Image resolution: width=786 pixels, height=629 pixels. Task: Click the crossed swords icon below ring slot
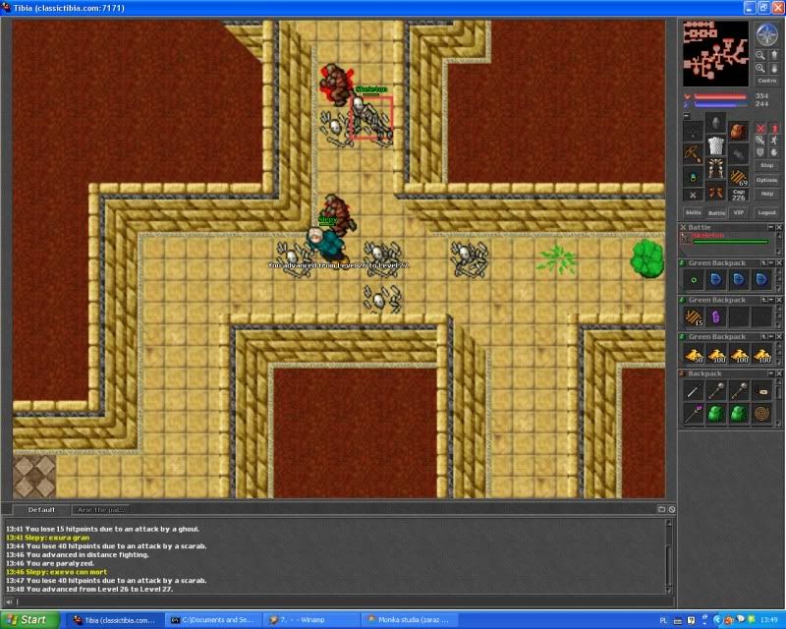pos(694,196)
